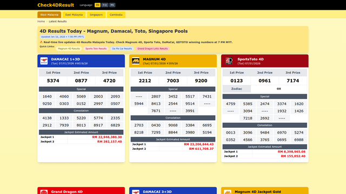The width and height of the screenshot is (346, 194).
Task: Click the MAGNUM 4D card title
Action: tap(154, 59)
